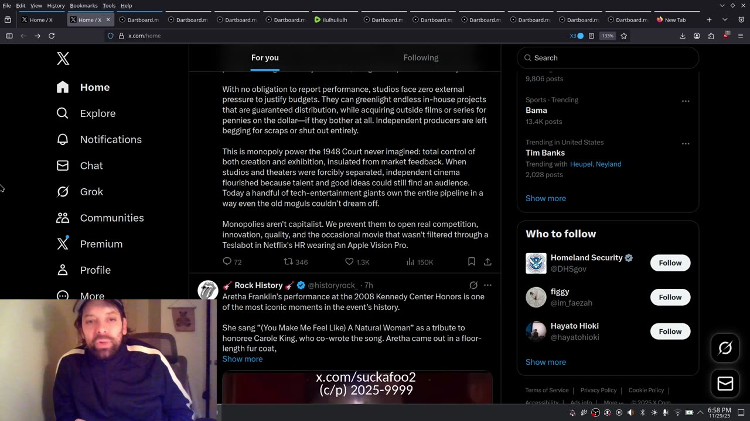
Task: Show site security lock information
Action: click(121, 36)
